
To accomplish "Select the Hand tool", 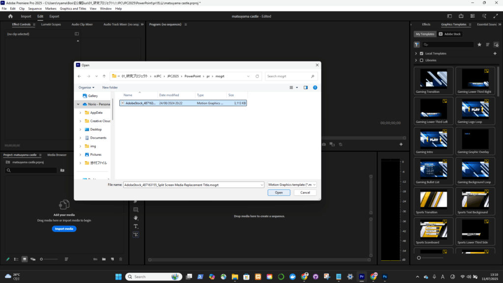I will pos(136,218).
